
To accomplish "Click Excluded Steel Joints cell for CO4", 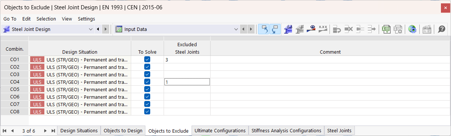I will (187, 82).
